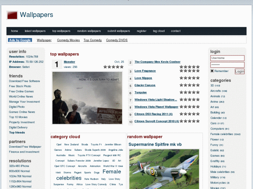Open the Turquise wallpaper link
The height and width of the screenshot is (189, 253).
pyautogui.click(x=141, y=93)
